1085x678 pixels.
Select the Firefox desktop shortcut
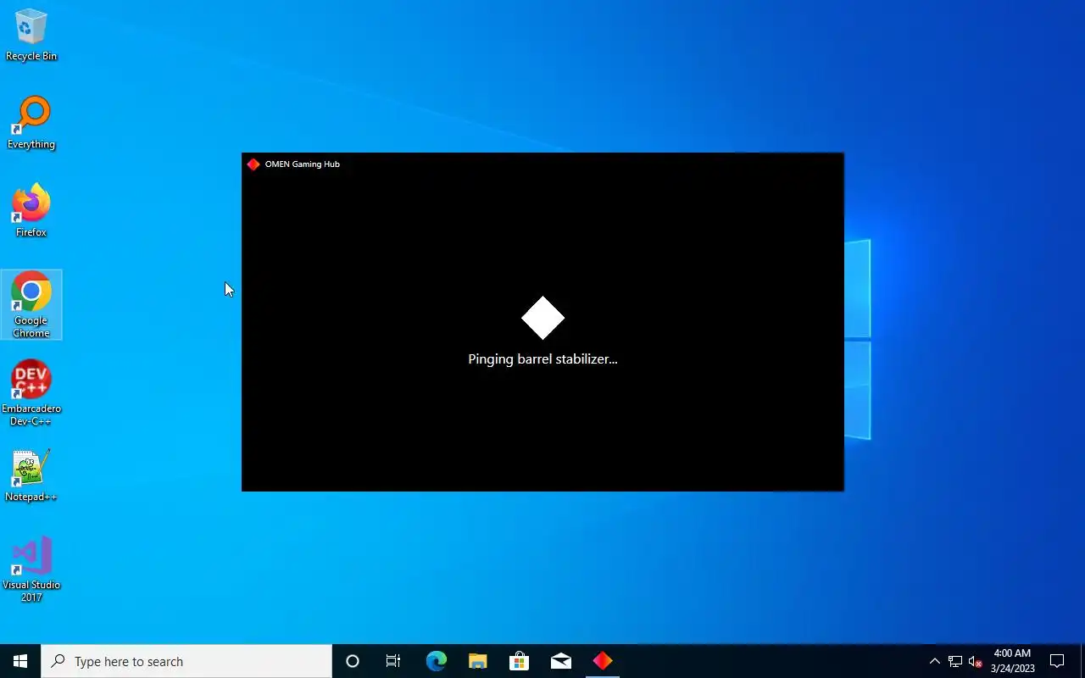tap(31, 212)
